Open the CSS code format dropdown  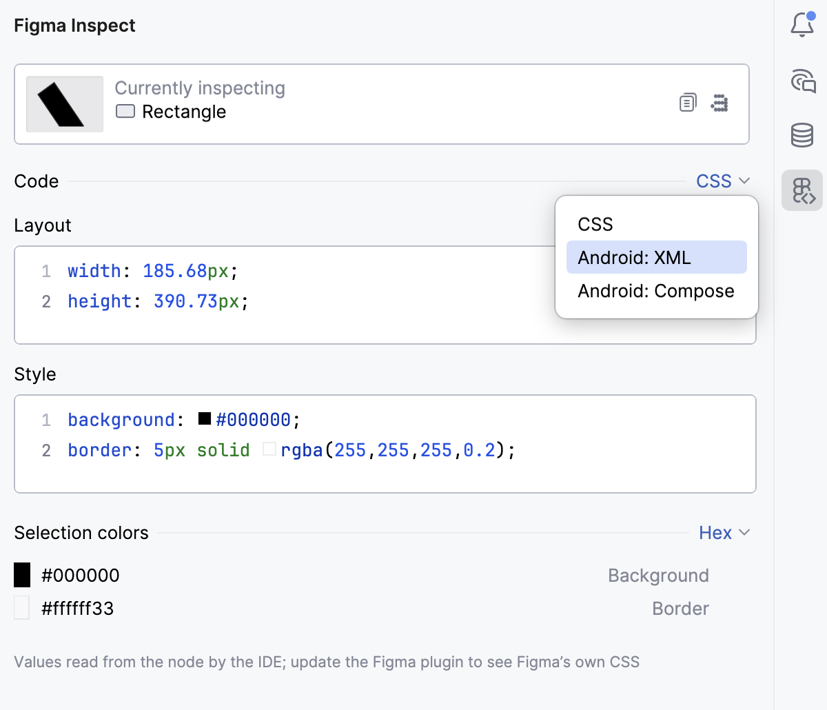point(723,181)
